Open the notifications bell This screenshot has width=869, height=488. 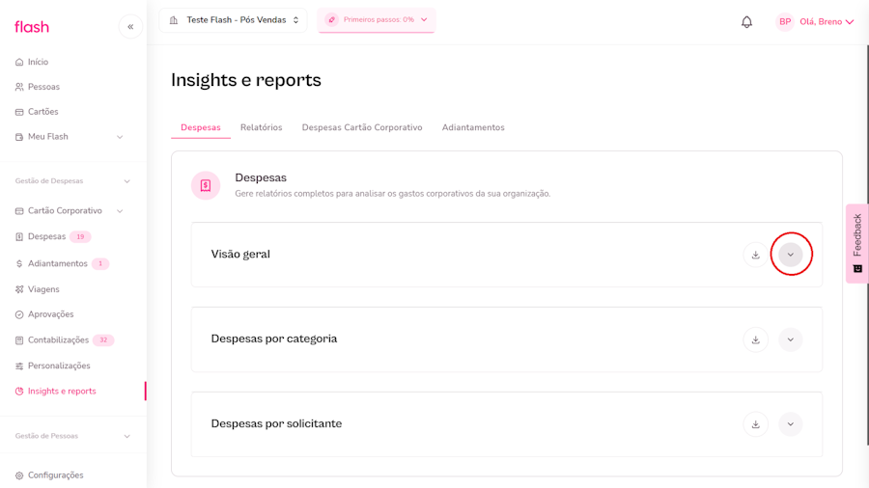(746, 21)
